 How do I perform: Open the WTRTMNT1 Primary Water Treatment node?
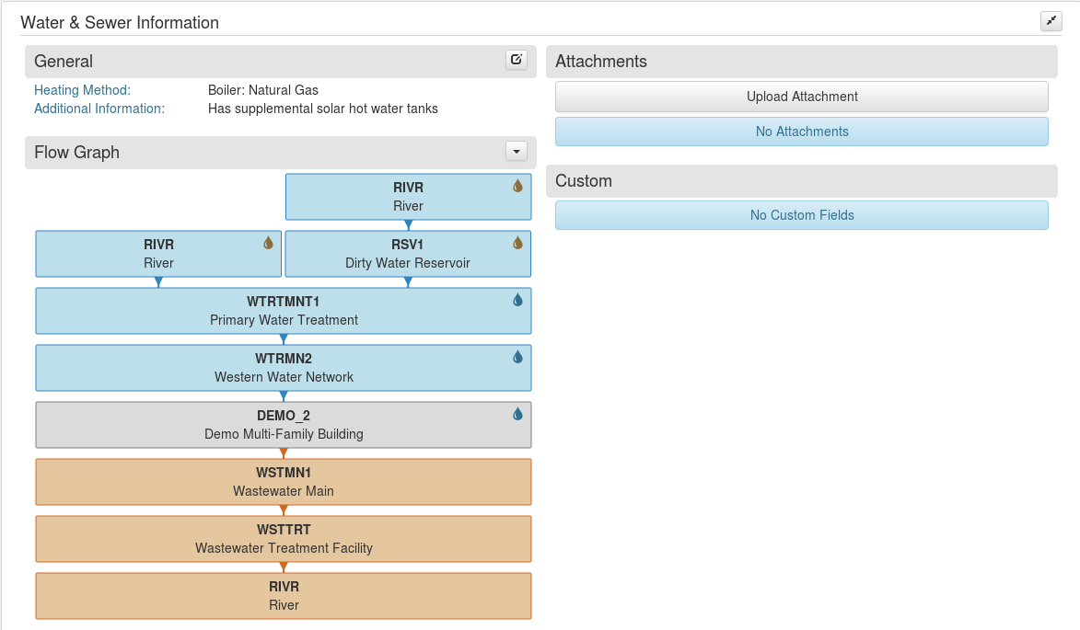(283, 311)
